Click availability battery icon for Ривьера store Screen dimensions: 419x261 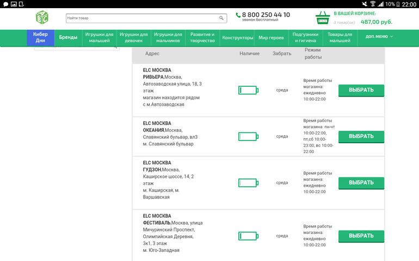pyautogui.click(x=248, y=90)
